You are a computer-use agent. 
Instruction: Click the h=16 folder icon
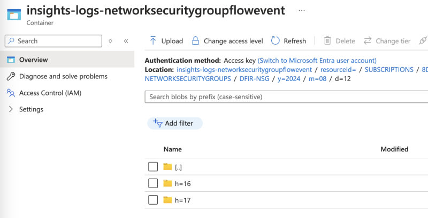coord(168,183)
